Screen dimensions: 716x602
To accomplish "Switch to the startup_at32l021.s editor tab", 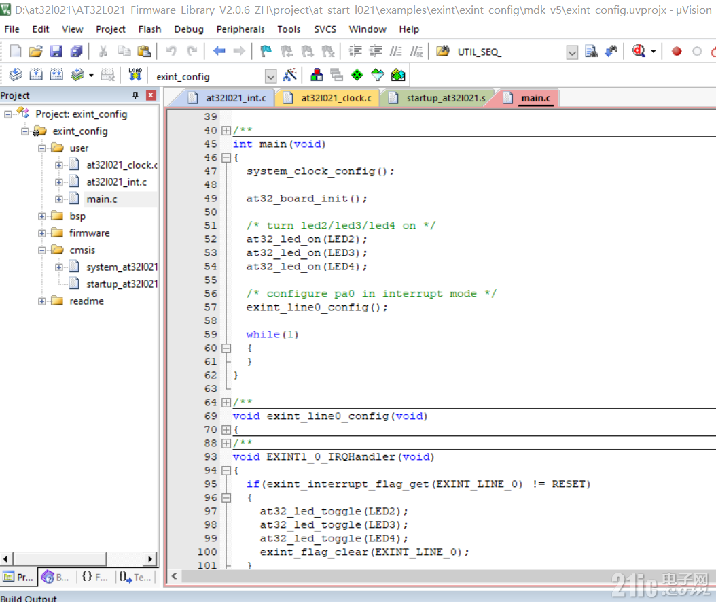I will pyautogui.click(x=437, y=98).
